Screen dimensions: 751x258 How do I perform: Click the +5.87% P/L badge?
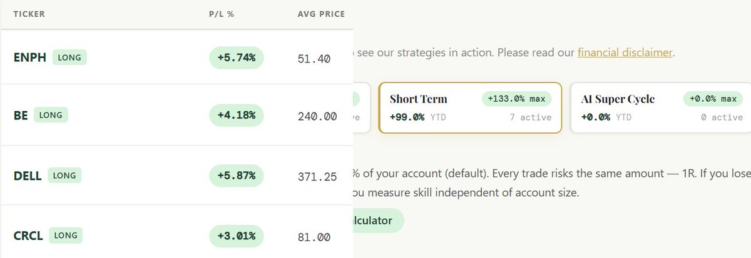[237, 176]
